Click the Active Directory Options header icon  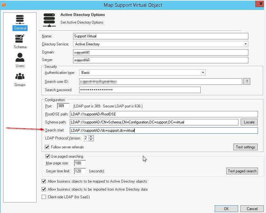point(50,20)
